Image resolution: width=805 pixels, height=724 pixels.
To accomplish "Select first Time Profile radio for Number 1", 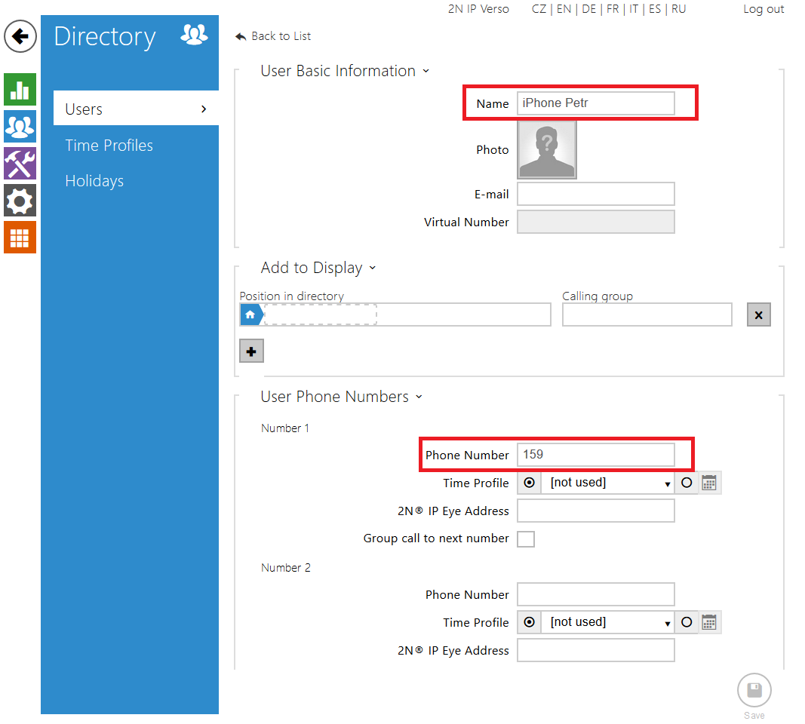I will (530, 483).
